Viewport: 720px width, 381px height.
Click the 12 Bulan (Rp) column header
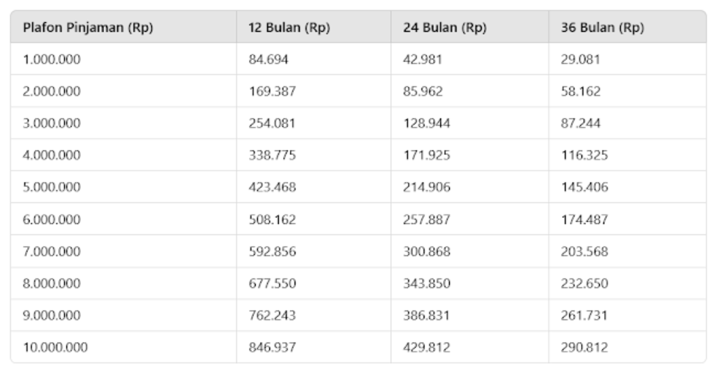289,27
